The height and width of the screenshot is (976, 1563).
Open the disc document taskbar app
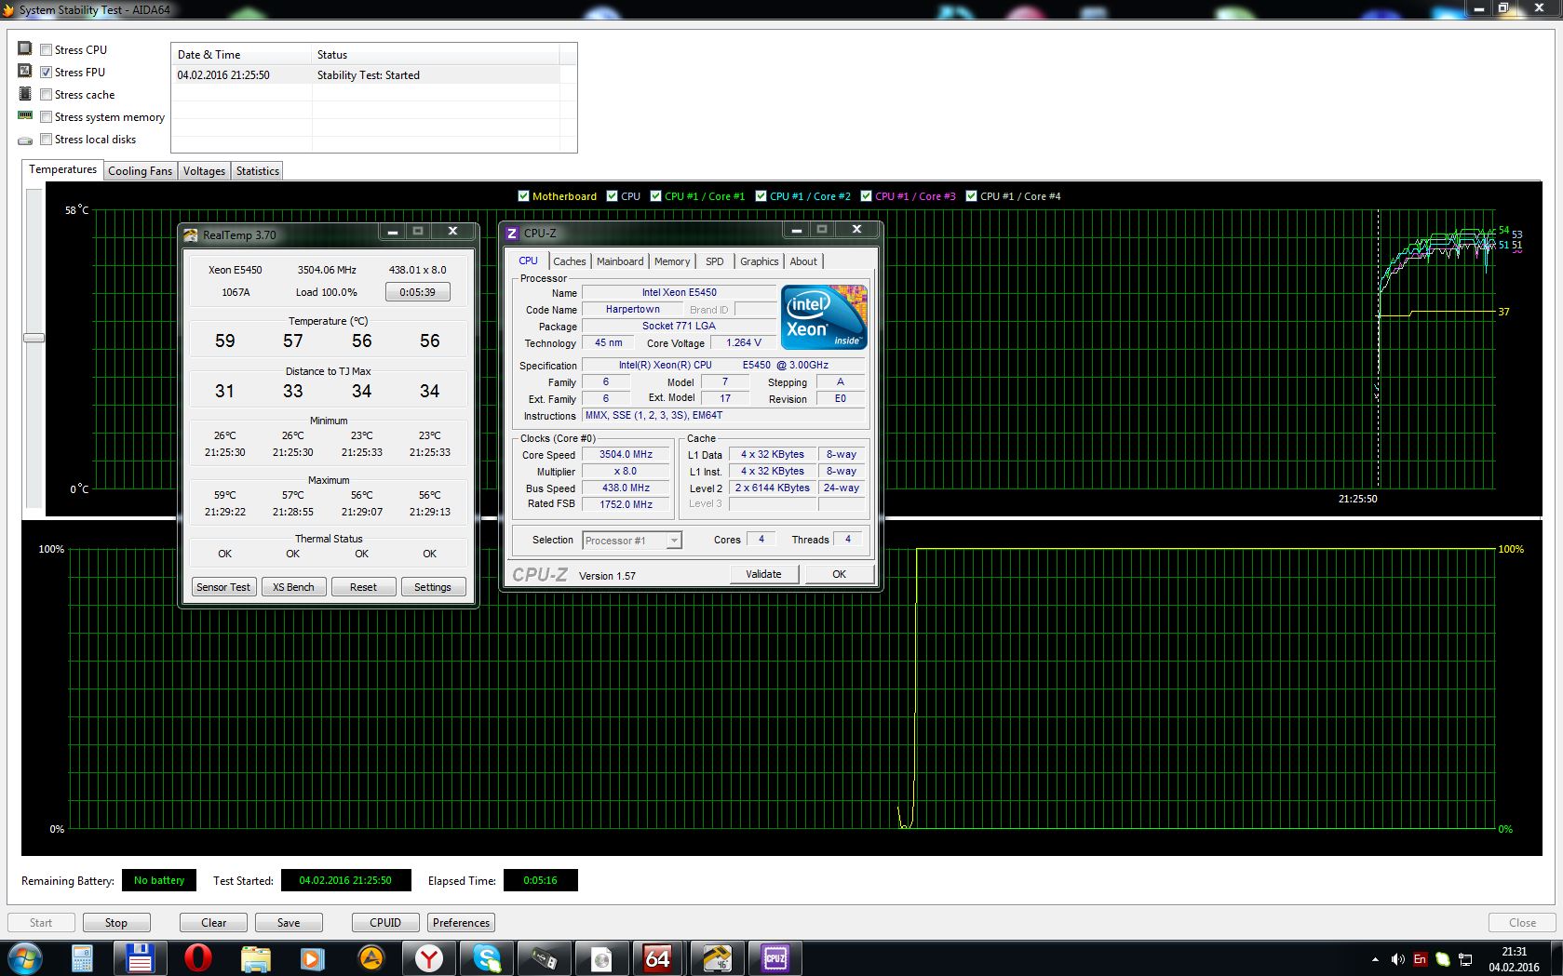(x=601, y=958)
